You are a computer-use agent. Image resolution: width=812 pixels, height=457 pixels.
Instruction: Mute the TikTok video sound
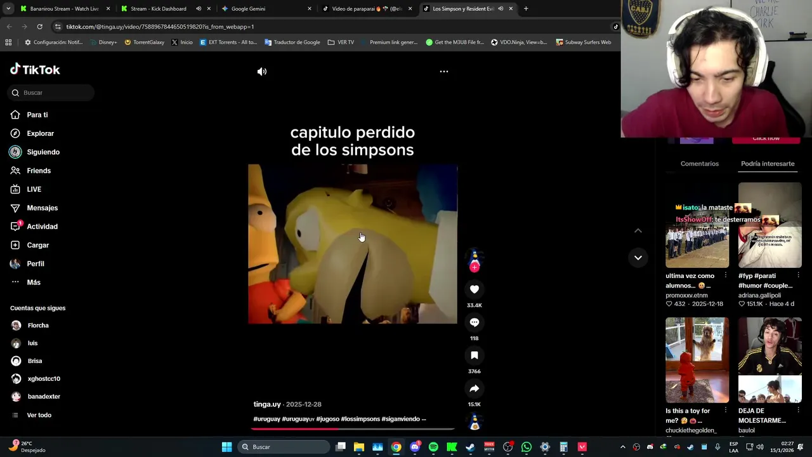coord(262,72)
